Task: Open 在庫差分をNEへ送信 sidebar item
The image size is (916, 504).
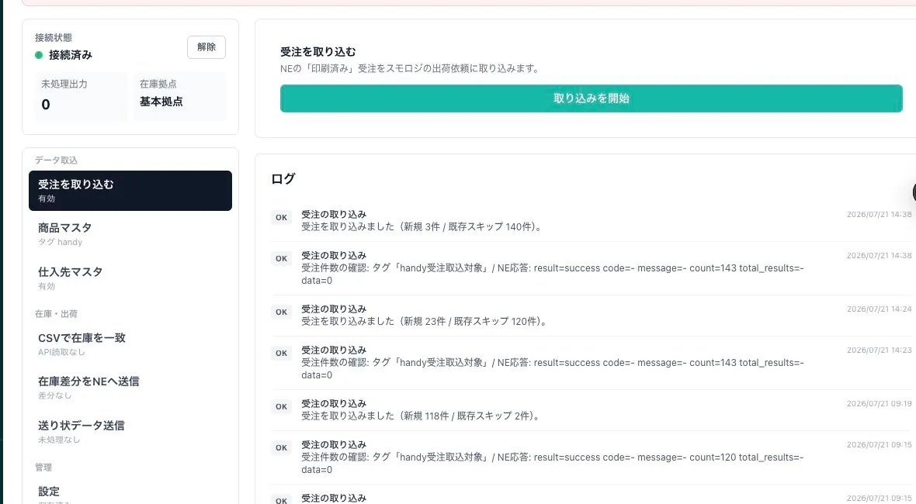Action: tap(130, 388)
